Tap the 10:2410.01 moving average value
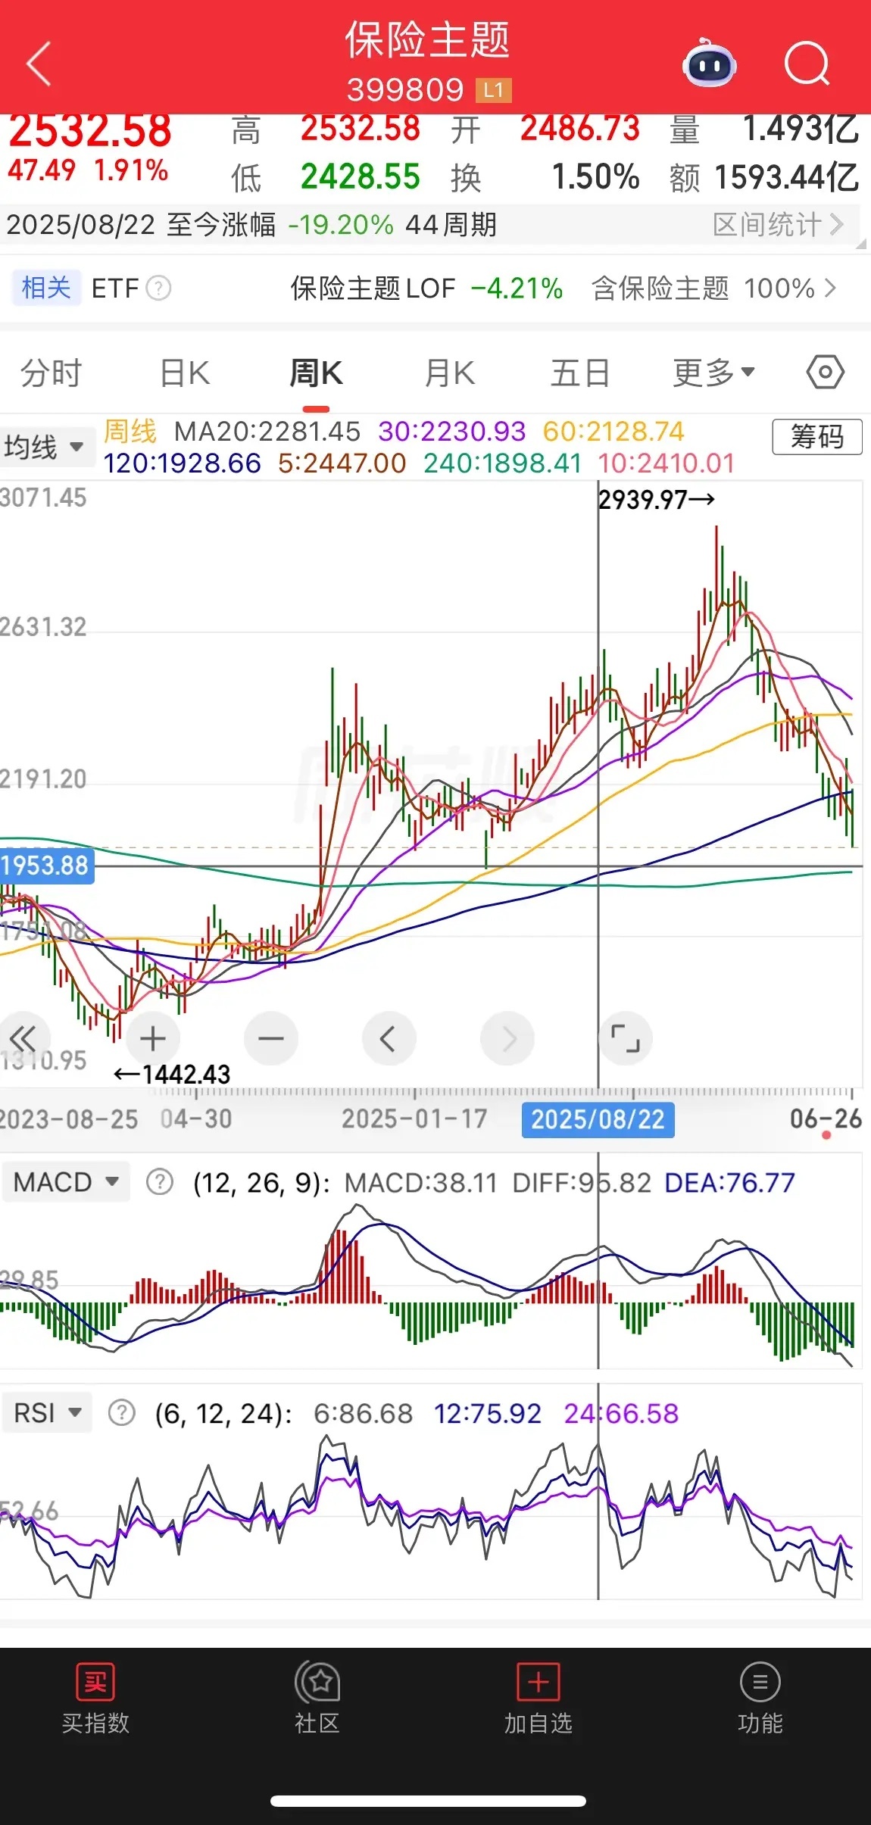The width and height of the screenshot is (871, 1825). [x=667, y=463]
